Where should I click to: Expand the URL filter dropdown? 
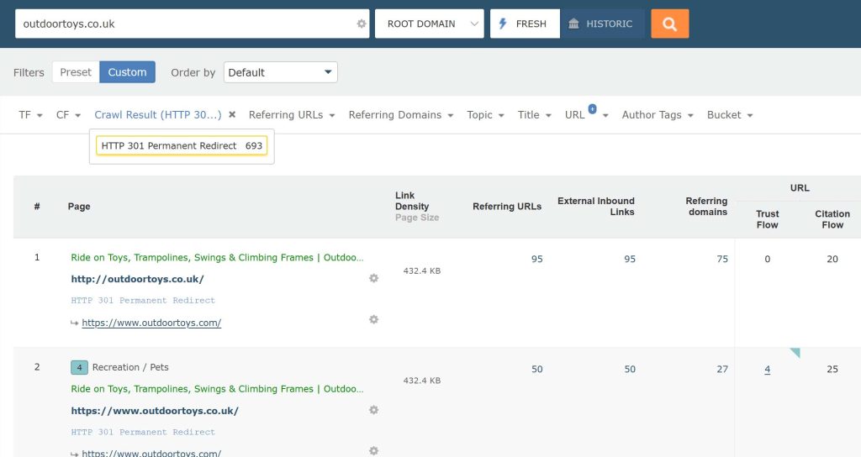pos(586,114)
